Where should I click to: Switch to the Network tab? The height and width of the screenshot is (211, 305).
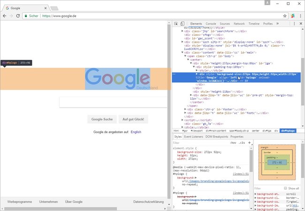tap(239, 23)
